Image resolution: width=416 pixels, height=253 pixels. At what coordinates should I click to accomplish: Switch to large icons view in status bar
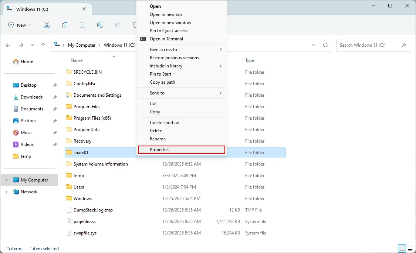(410, 249)
